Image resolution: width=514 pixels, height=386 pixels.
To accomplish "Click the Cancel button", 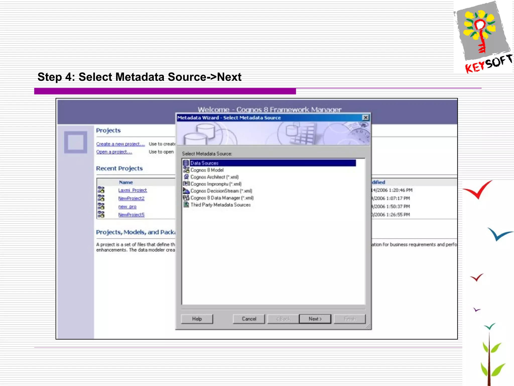I will pos(249,319).
